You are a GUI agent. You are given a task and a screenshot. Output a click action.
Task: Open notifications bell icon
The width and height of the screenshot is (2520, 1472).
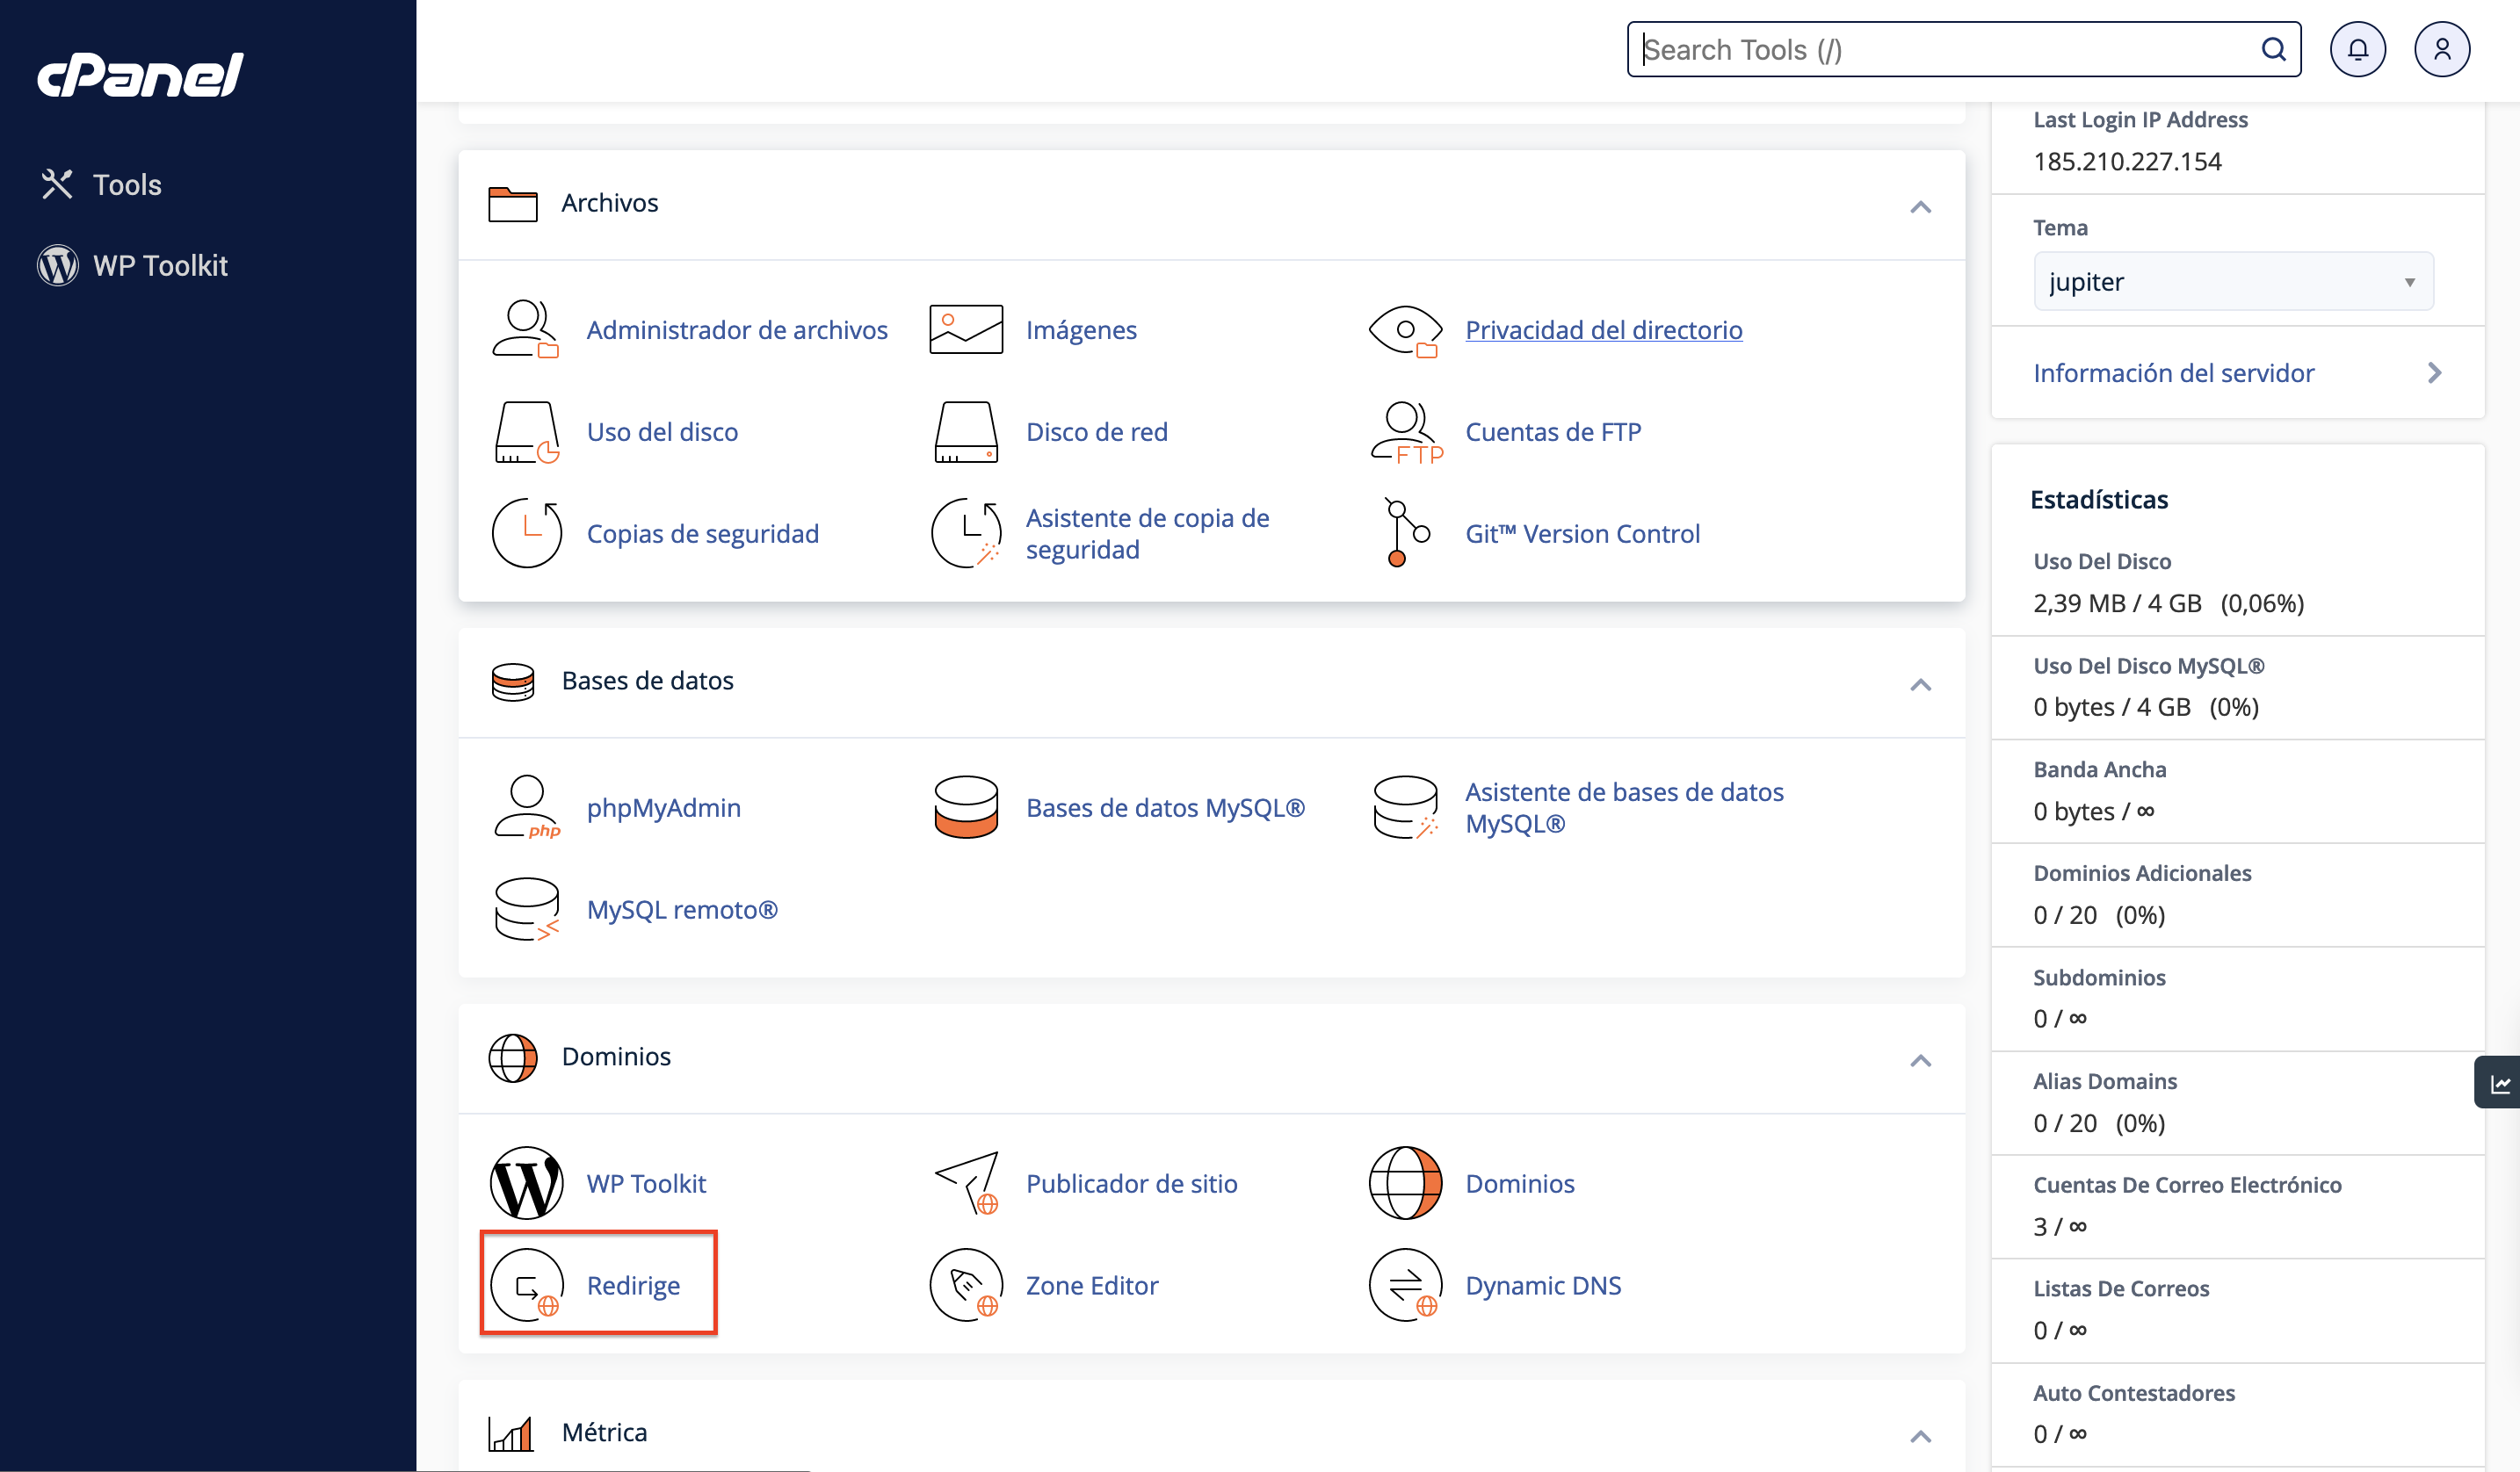point(2358,49)
